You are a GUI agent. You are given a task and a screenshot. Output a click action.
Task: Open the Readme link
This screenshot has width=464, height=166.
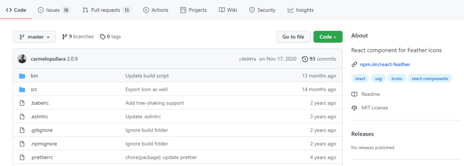click(x=371, y=94)
